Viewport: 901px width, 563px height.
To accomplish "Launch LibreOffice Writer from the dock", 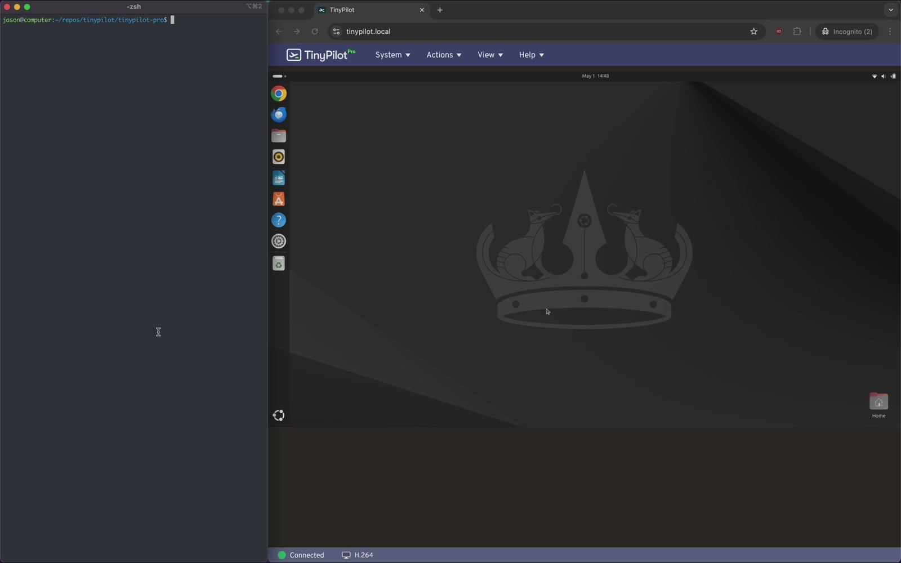I will tap(278, 178).
